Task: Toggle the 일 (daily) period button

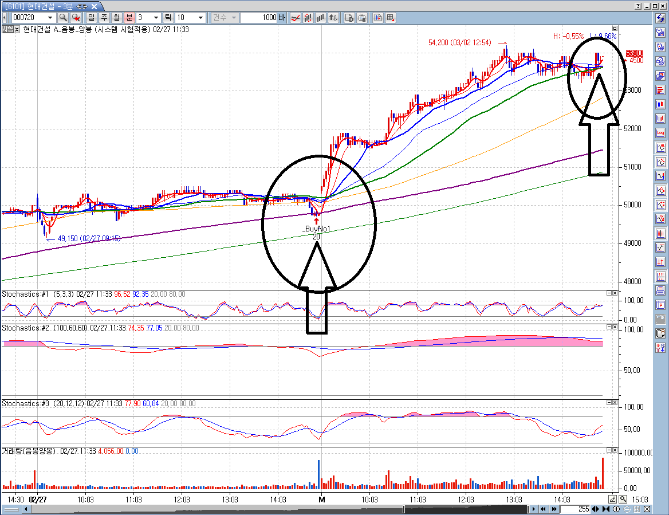Action: 91,18
